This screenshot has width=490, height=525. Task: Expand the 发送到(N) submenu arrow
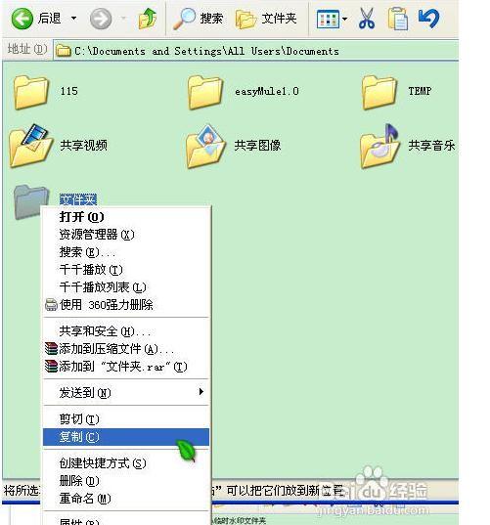pyautogui.click(x=200, y=392)
